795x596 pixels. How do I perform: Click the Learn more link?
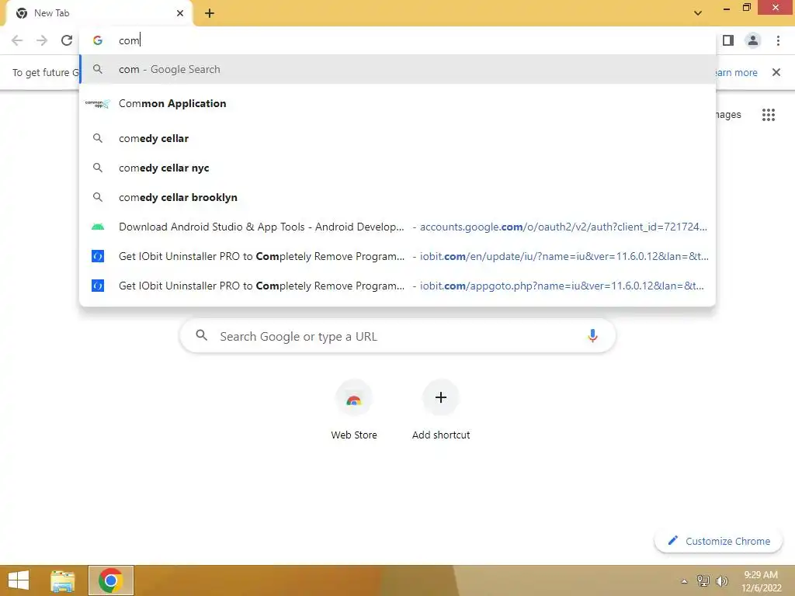click(736, 72)
